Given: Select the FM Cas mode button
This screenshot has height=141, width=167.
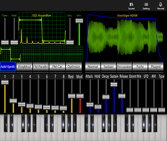Looking at the screenshot, I should click(57, 67).
